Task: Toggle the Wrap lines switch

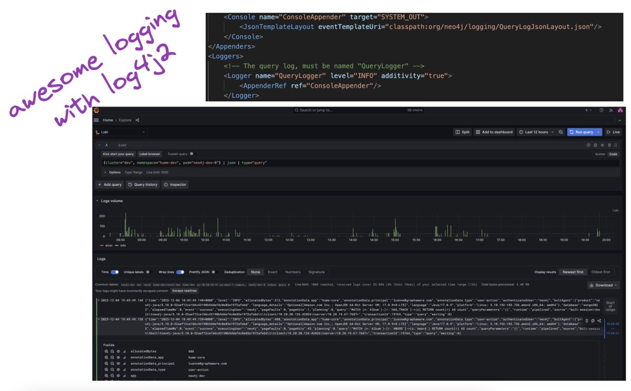Action: pos(180,272)
